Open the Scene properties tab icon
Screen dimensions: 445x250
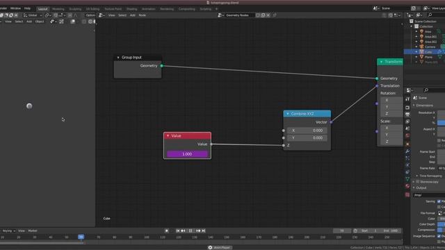407,128
